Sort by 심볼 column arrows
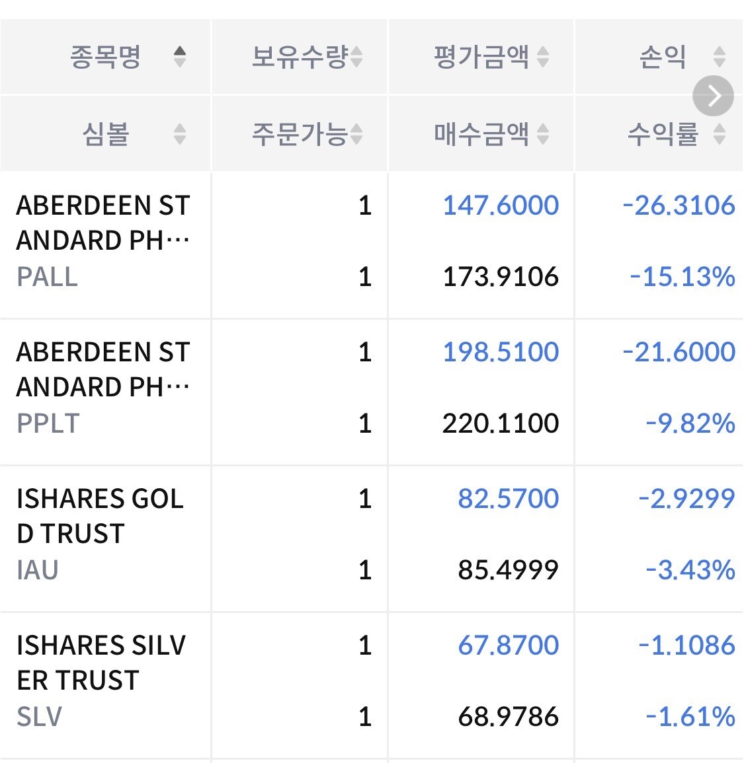The height and width of the screenshot is (763, 744). [x=180, y=134]
